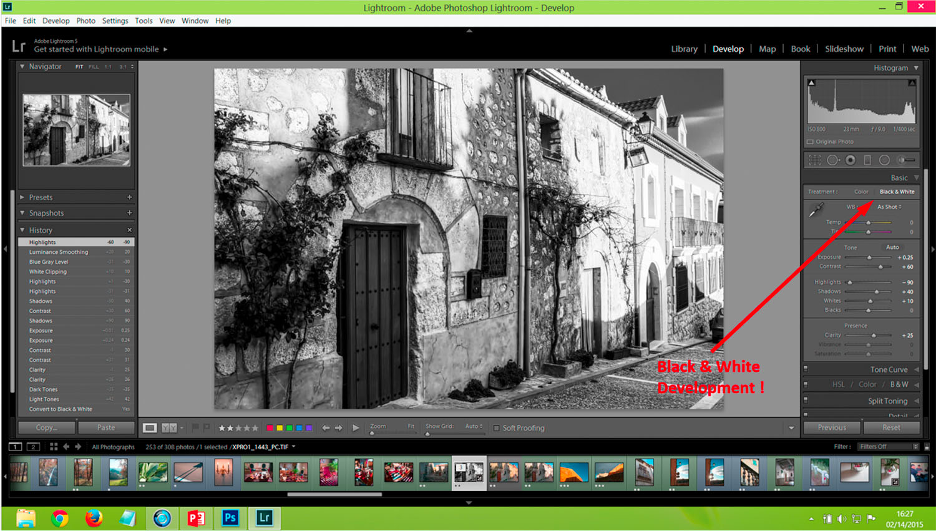Go to the previous photo arrow

[x=326, y=428]
